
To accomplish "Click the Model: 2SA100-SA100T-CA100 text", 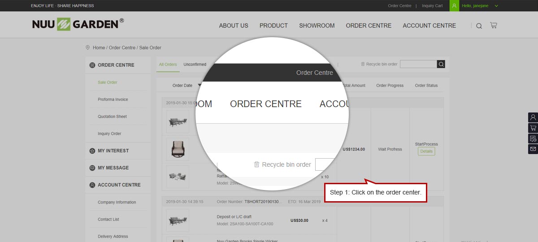I will pos(245,224).
